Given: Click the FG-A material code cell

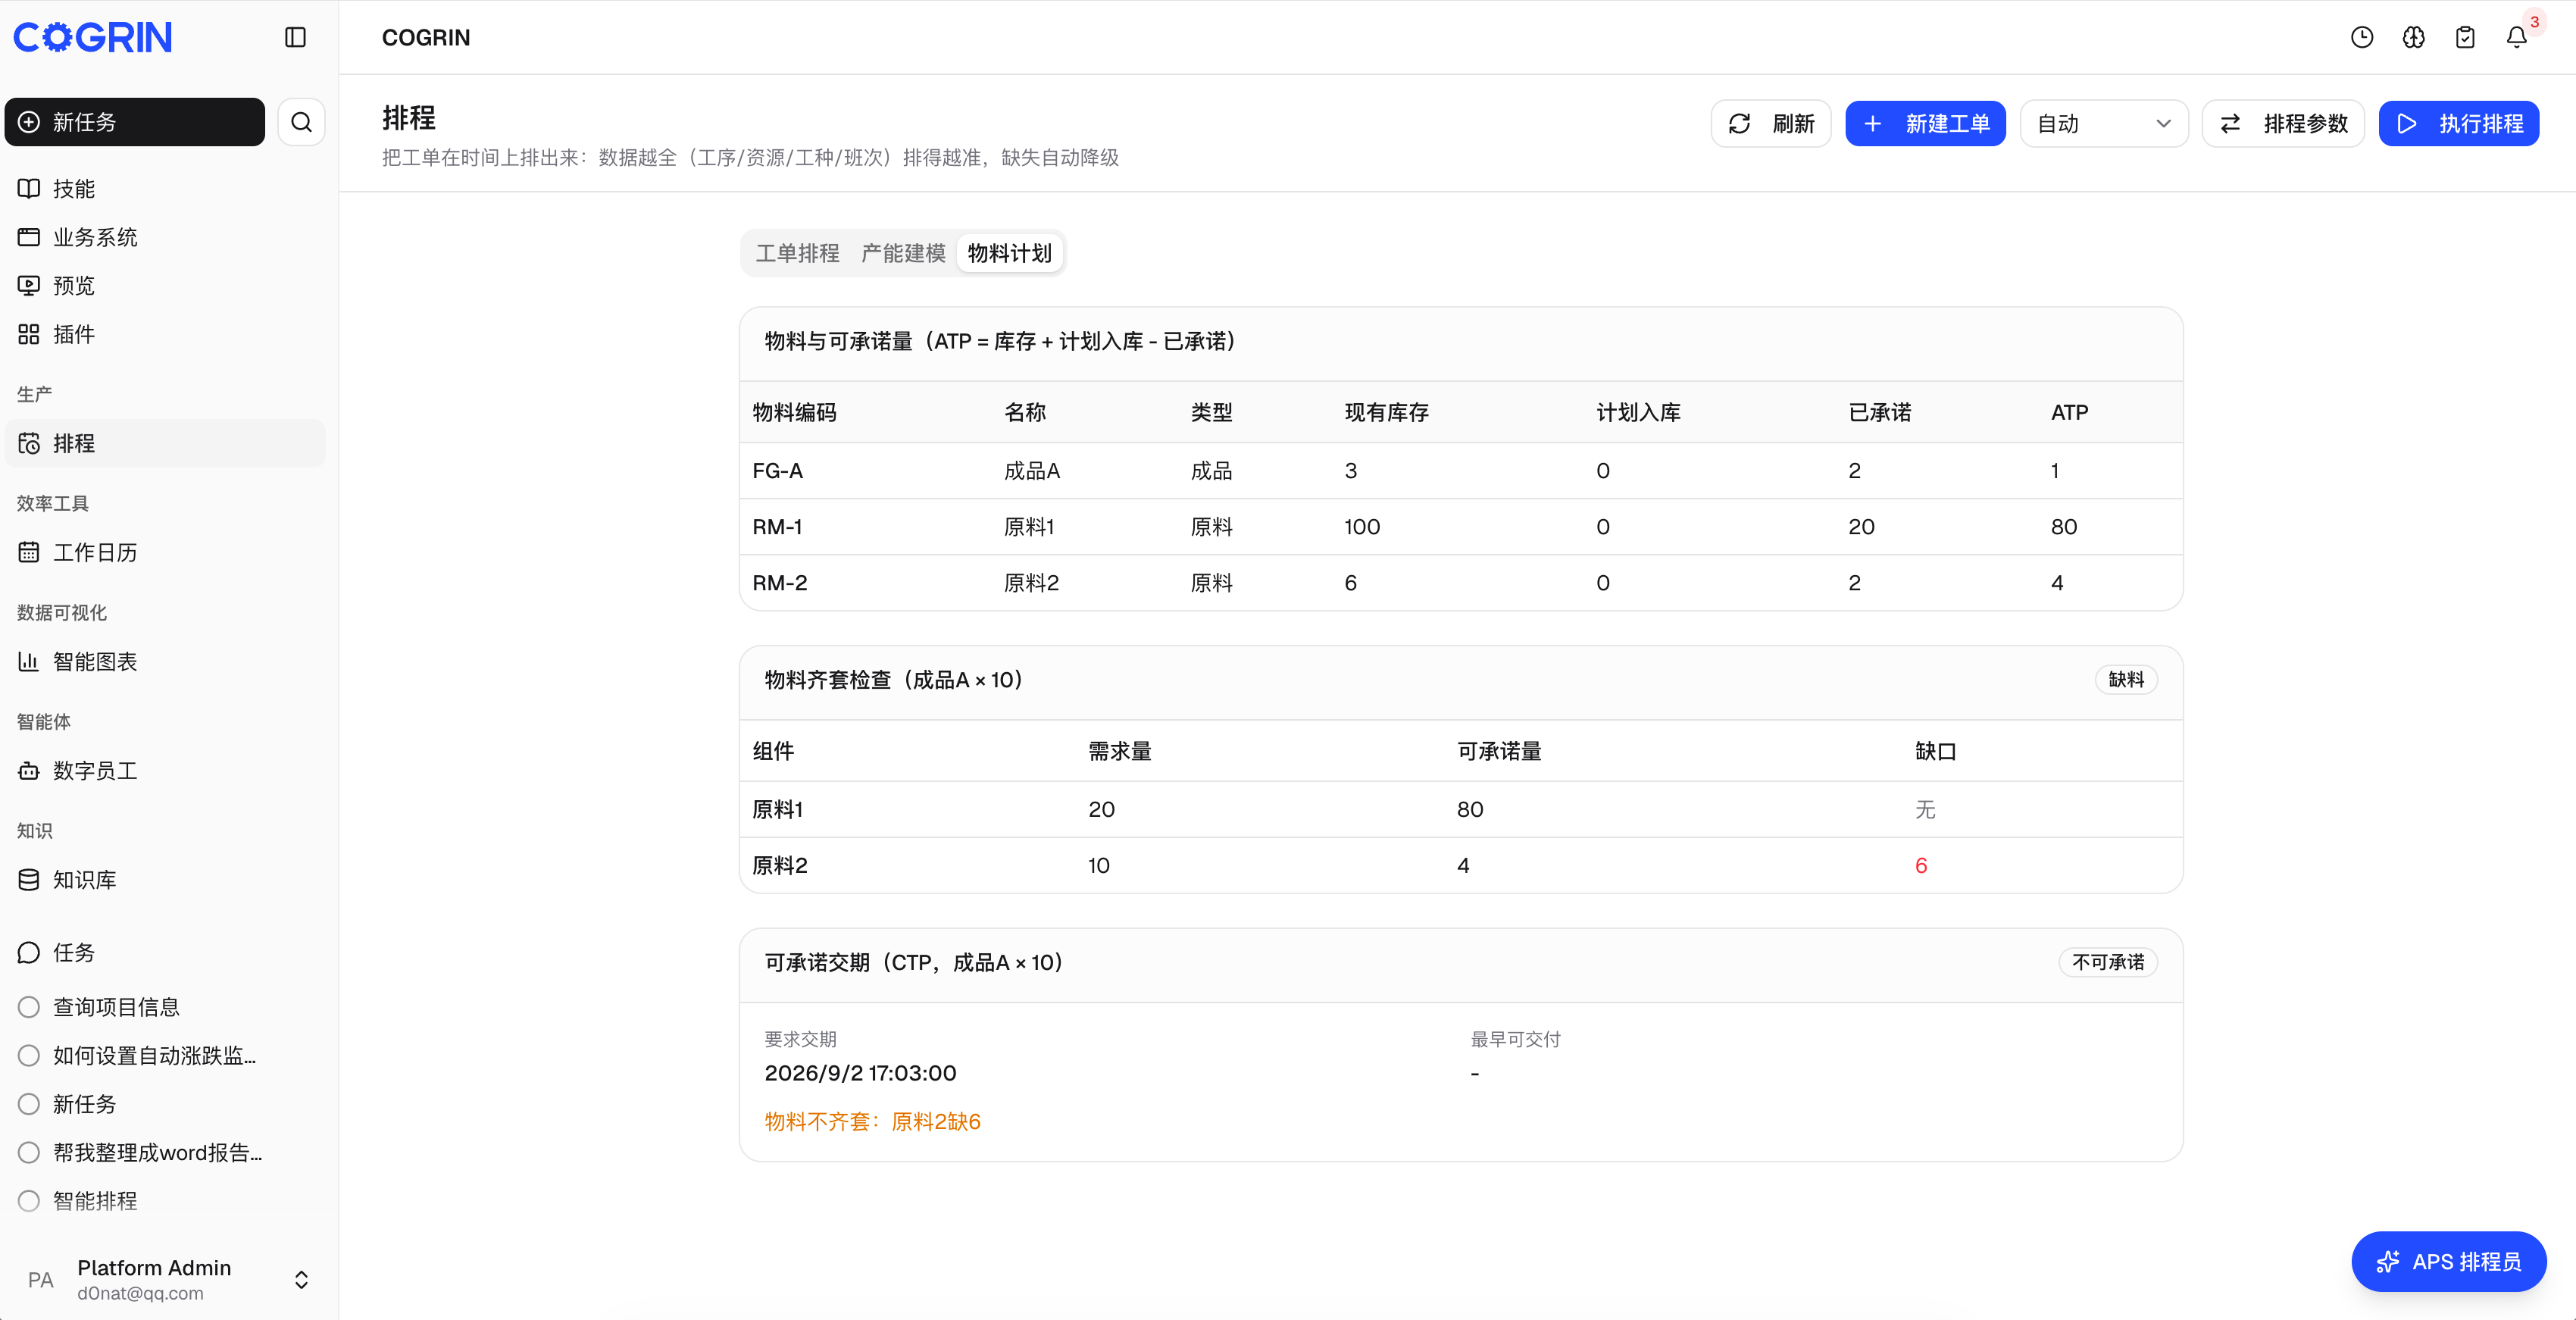Looking at the screenshot, I should click(x=777, y=471).
